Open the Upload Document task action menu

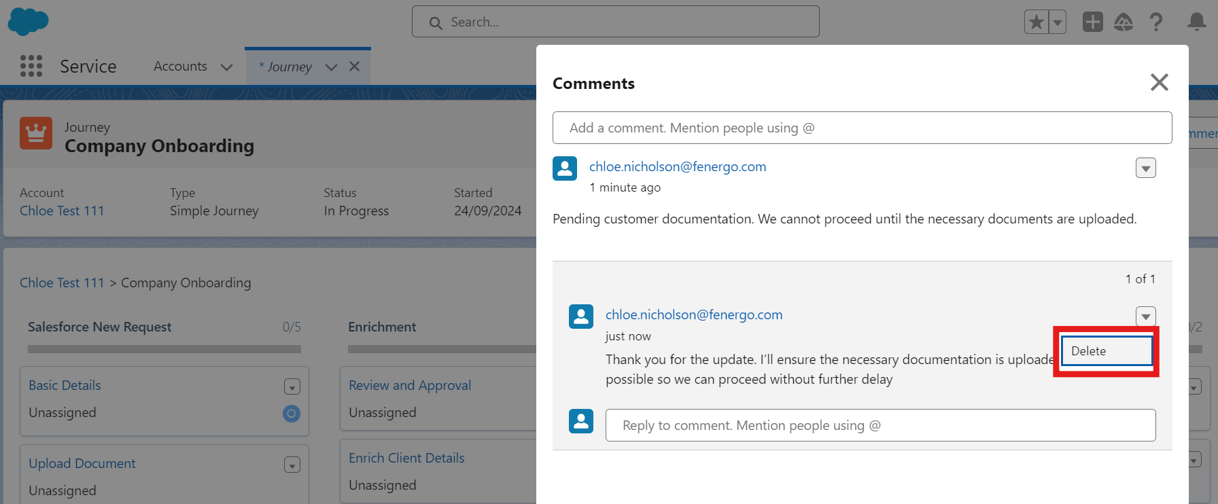point(292,465)
